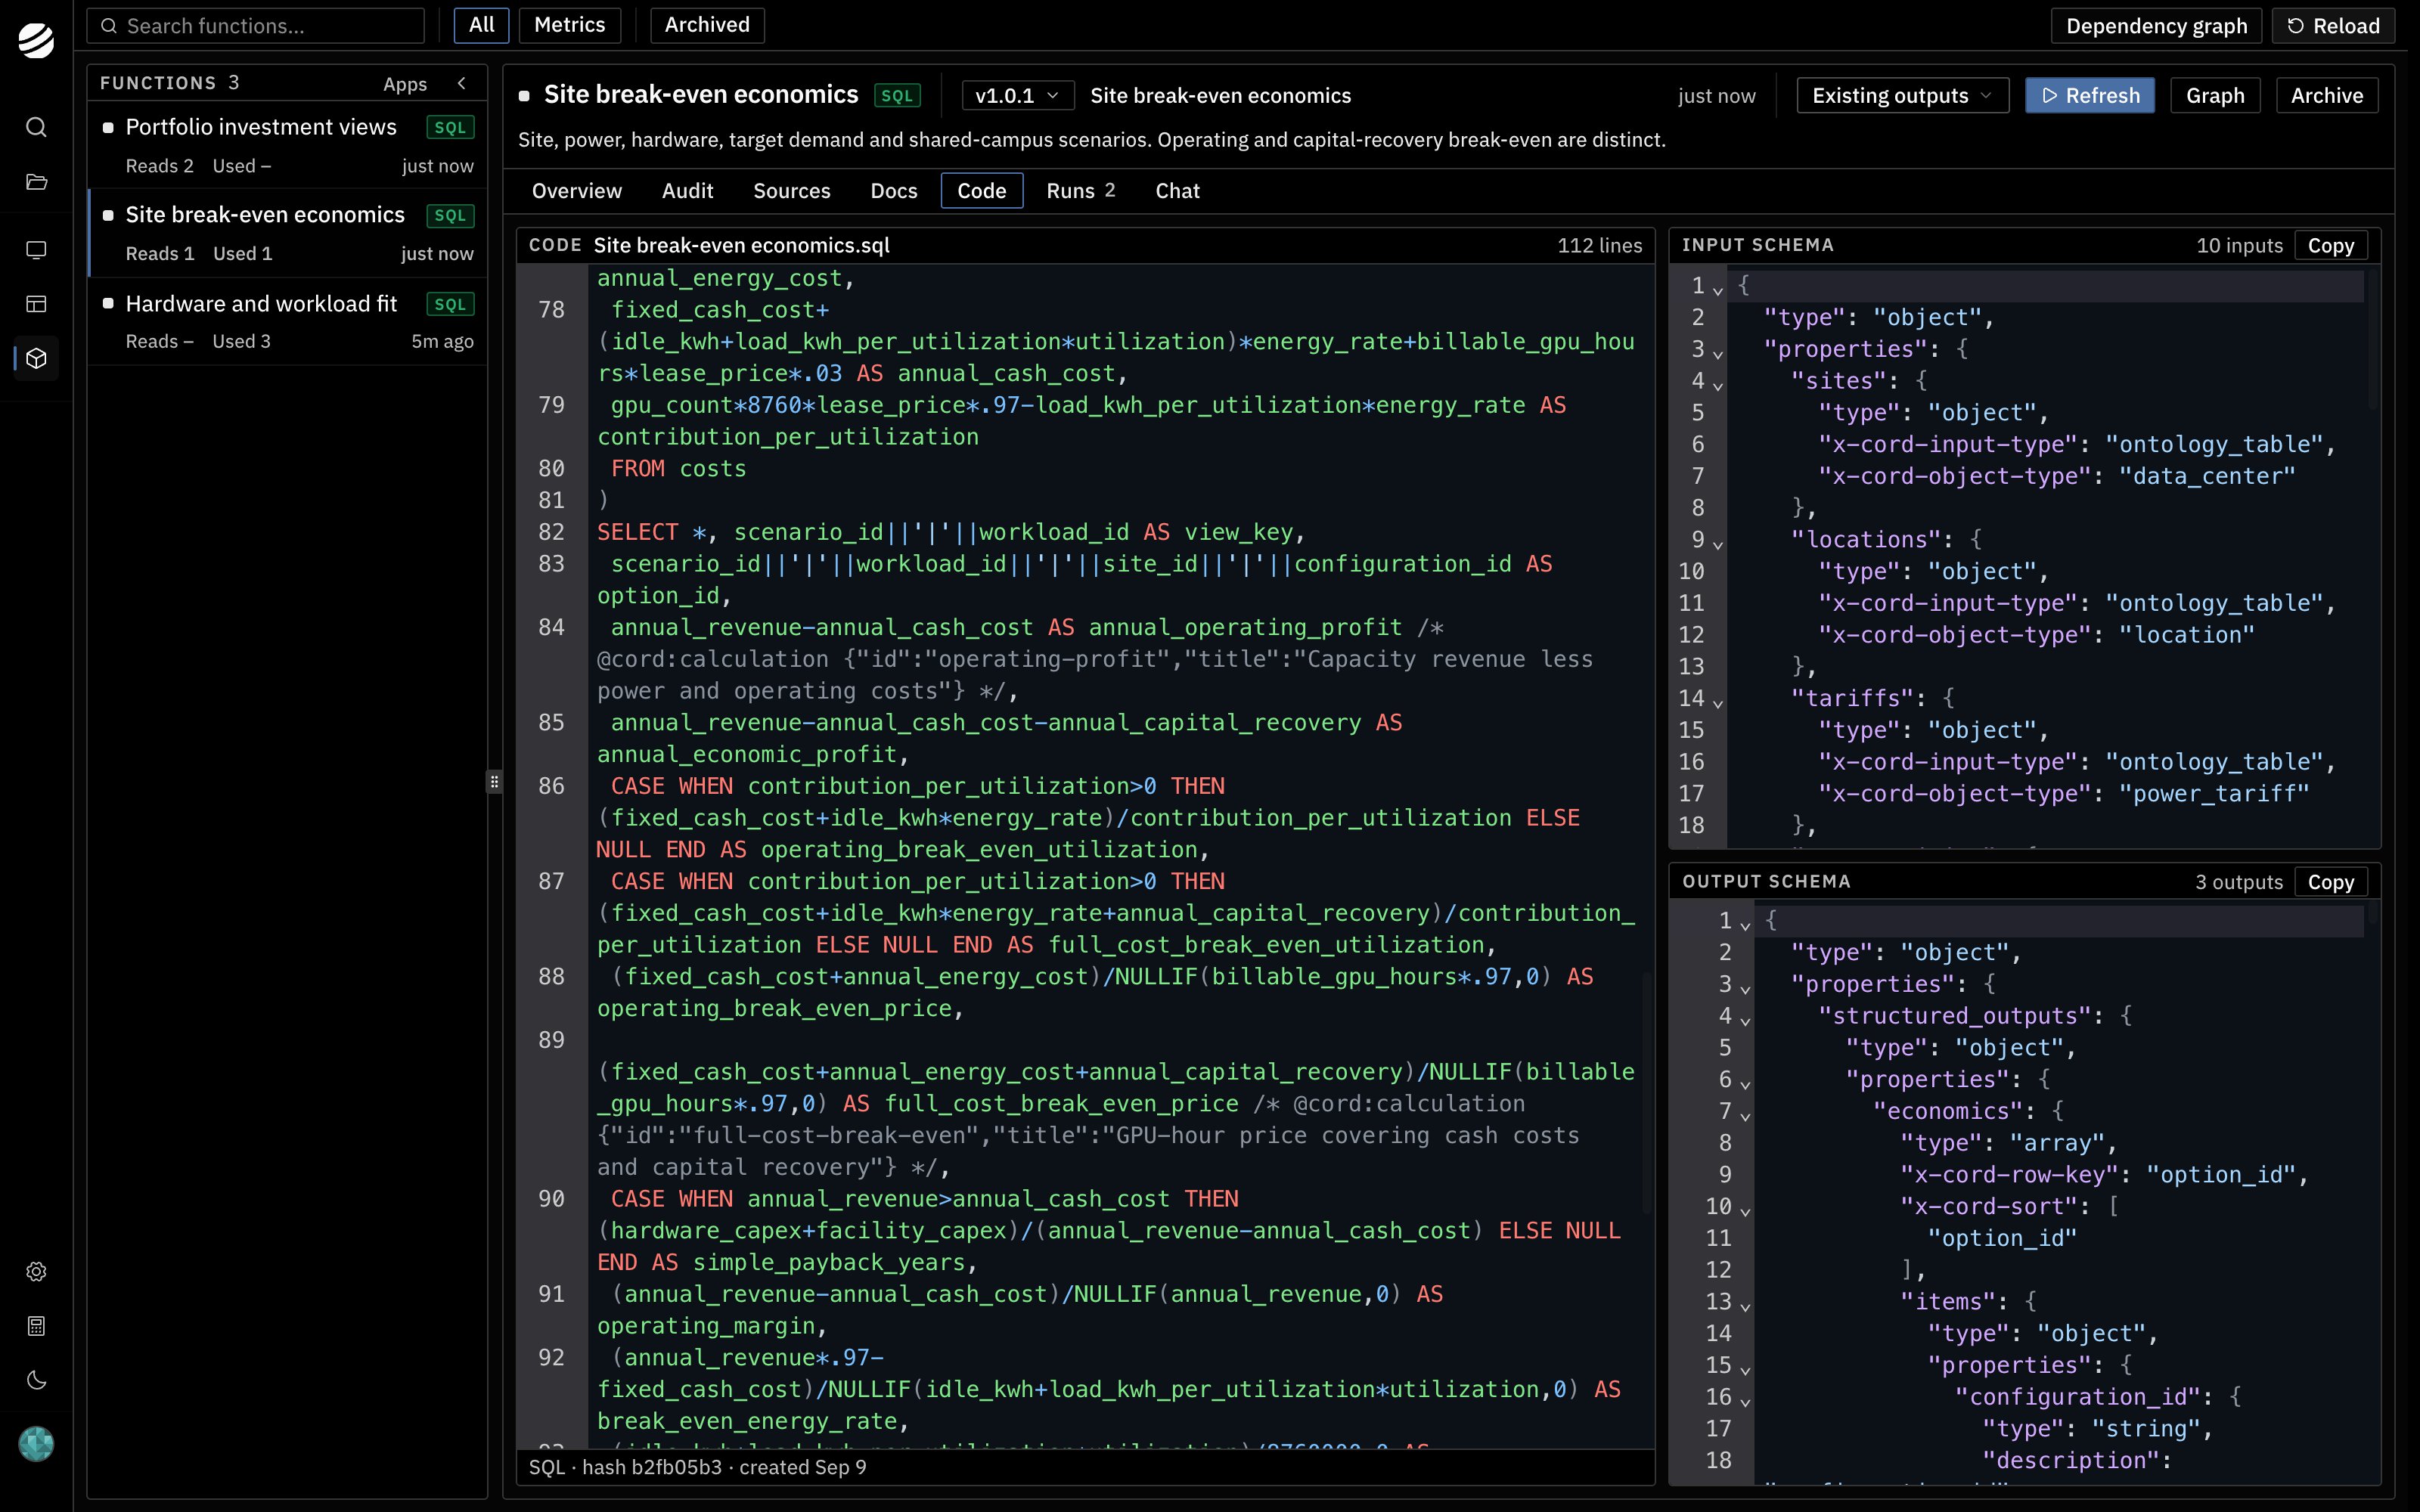This screenshot has width=2420, height=1512.
Task: Switch to the Overview tab
Action: 577,190
